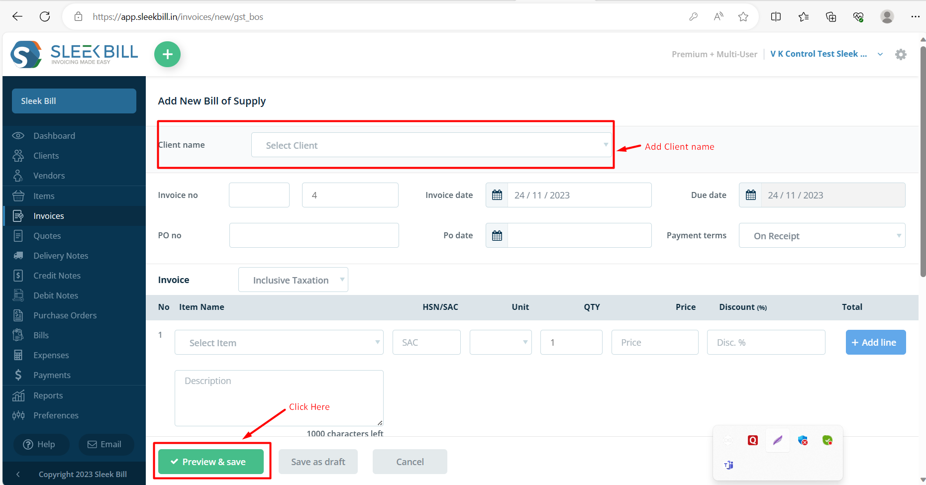This screenshot has height=485, width=926.
Task: Expand the company name account dropdown
Action: click(880, 54)
